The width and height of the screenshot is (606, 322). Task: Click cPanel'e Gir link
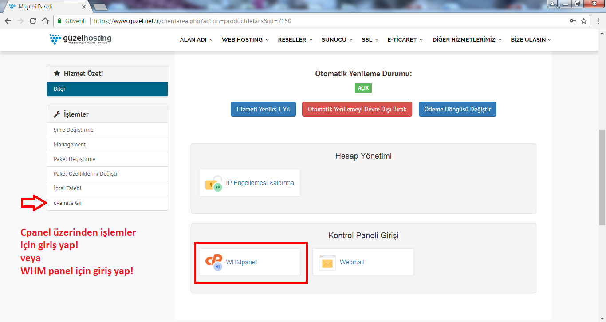click(x=107, y=203)
